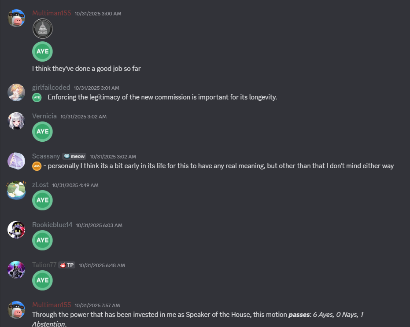The height and width of the screenshot is (327, 410).
Task: Click Talion77's TP server tag
Action: click(x=67, y=265)
